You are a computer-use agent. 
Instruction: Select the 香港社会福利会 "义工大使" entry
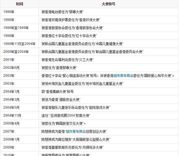tap(68, 60)
